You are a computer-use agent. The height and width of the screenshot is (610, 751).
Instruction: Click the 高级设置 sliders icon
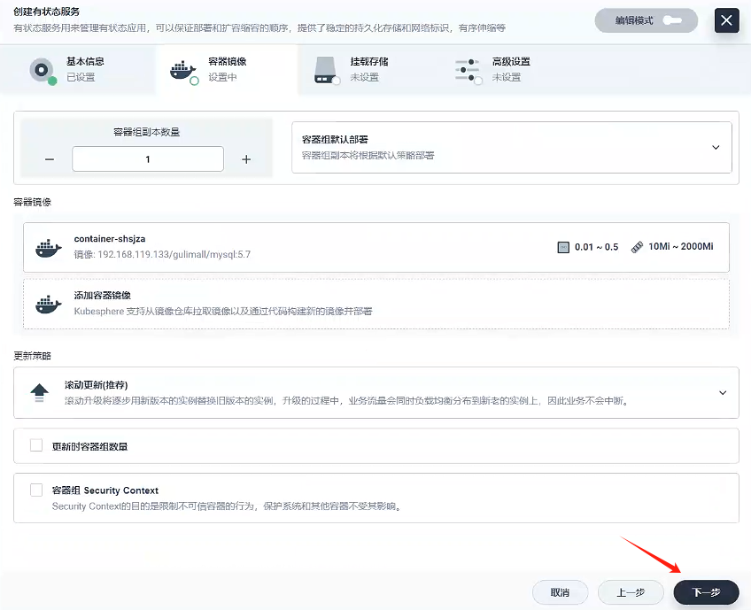[468, 72]
